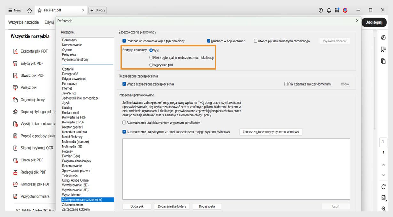The width and height of the screenshot is (393, 217).
Task: Close the Preferencje dialog
Action: click(x=357, y=21)
